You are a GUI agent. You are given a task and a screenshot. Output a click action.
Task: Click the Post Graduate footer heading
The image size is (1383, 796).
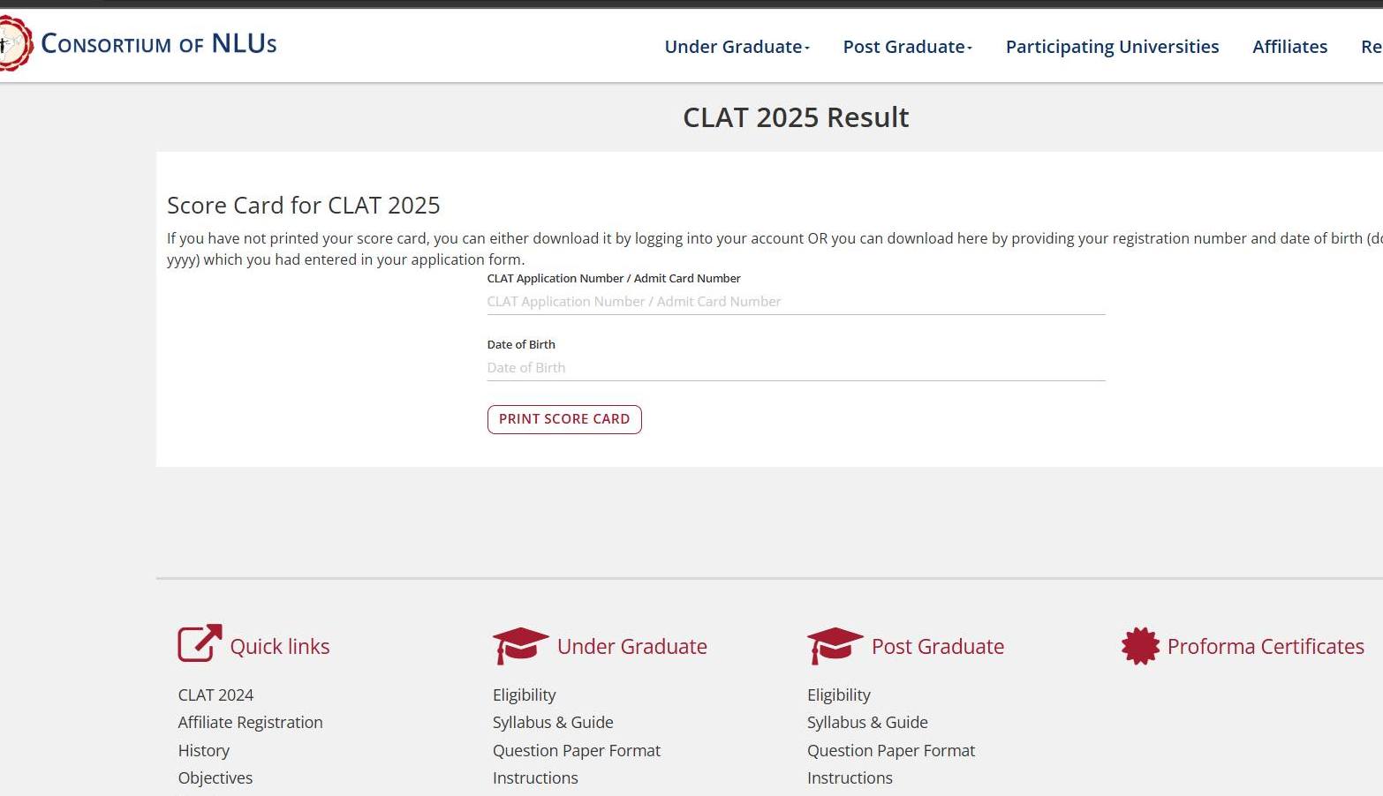pos(937,647)
